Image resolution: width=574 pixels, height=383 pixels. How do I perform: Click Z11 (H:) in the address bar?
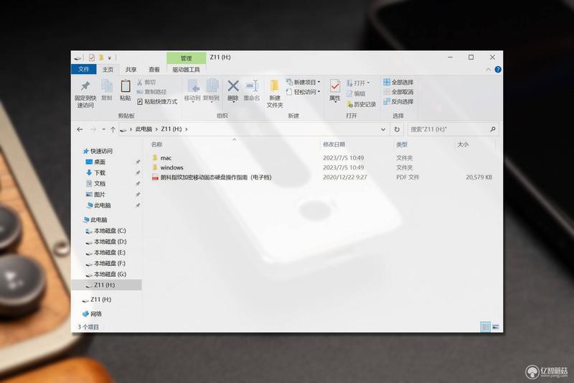point(171,129)
